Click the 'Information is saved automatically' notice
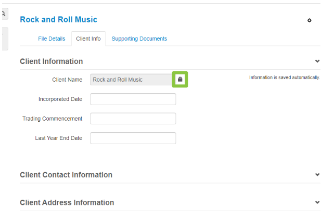 coord(284,78)
